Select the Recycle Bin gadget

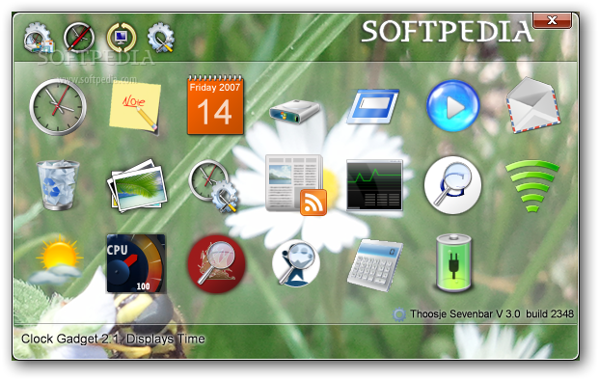click(58, 184)
